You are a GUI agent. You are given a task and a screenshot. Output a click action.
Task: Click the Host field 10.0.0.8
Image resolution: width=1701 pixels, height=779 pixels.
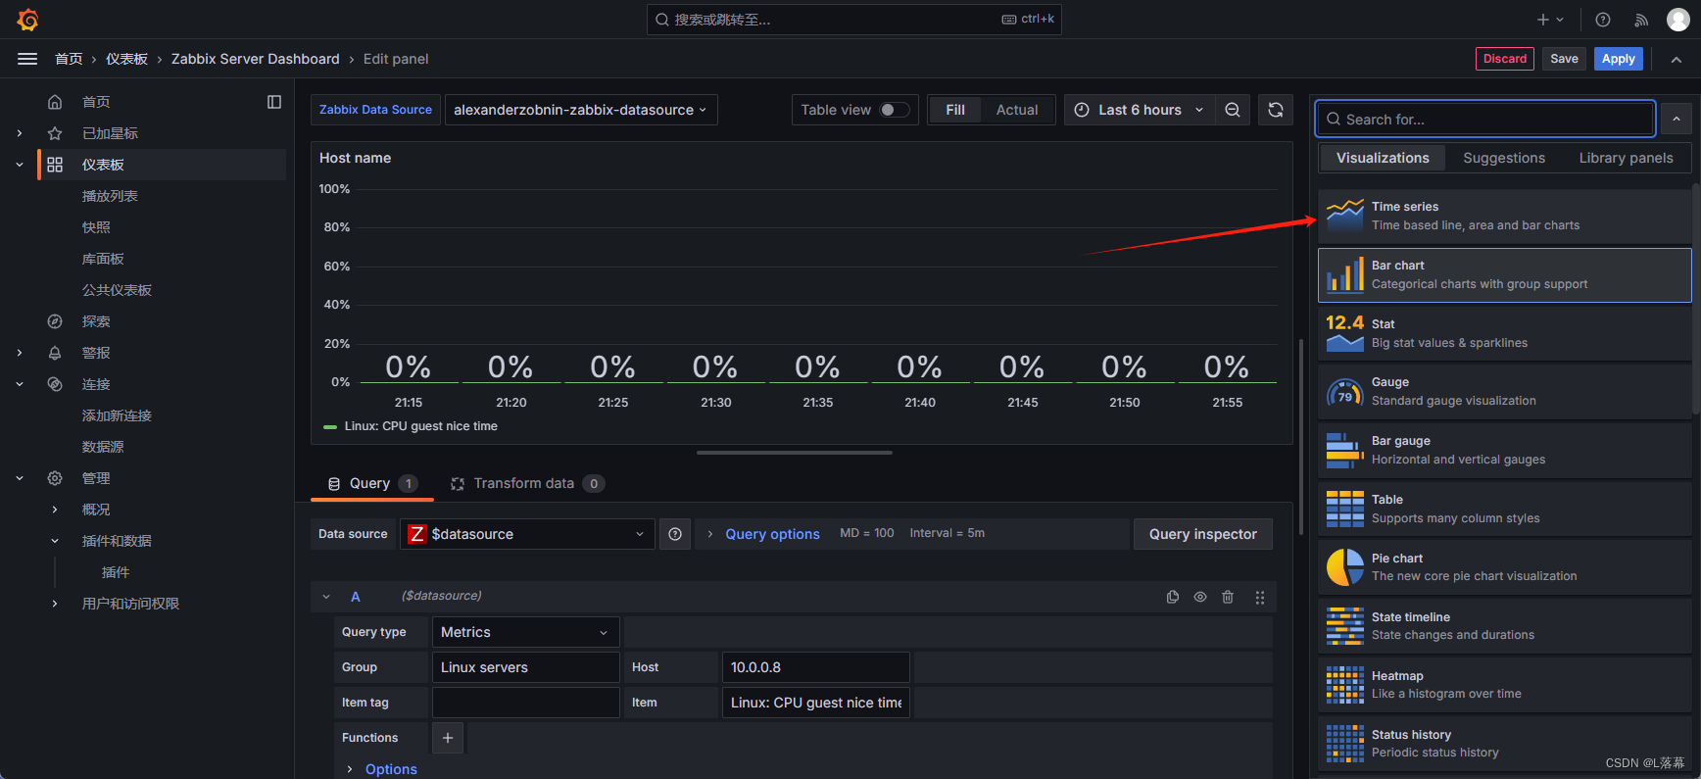tap(815, 667)
